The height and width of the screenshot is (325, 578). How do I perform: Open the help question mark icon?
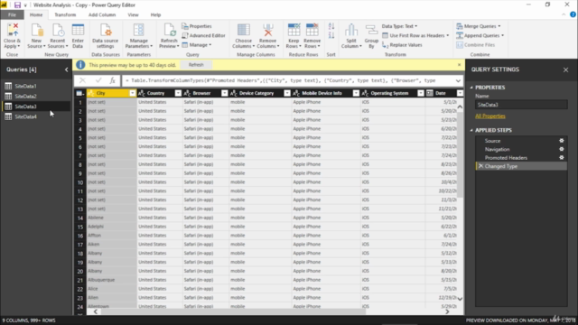pyautogui.click(x=573, y=14)
